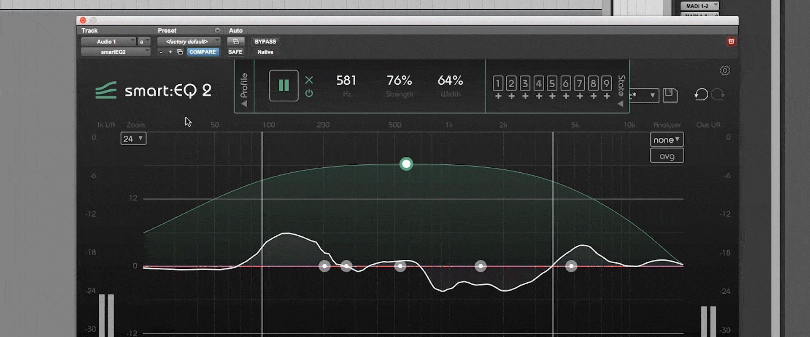Recall state slot 5
Viewport: 810px width, 337px height.
click(x=552, y=83)
